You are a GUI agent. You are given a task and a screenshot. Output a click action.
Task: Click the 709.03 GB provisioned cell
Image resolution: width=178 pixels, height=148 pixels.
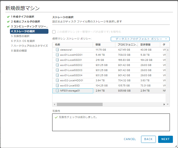tap(124, 55)
